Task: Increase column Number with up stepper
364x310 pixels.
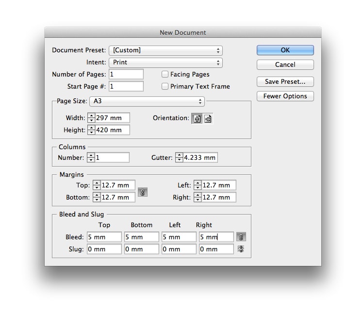Action: 91,155
